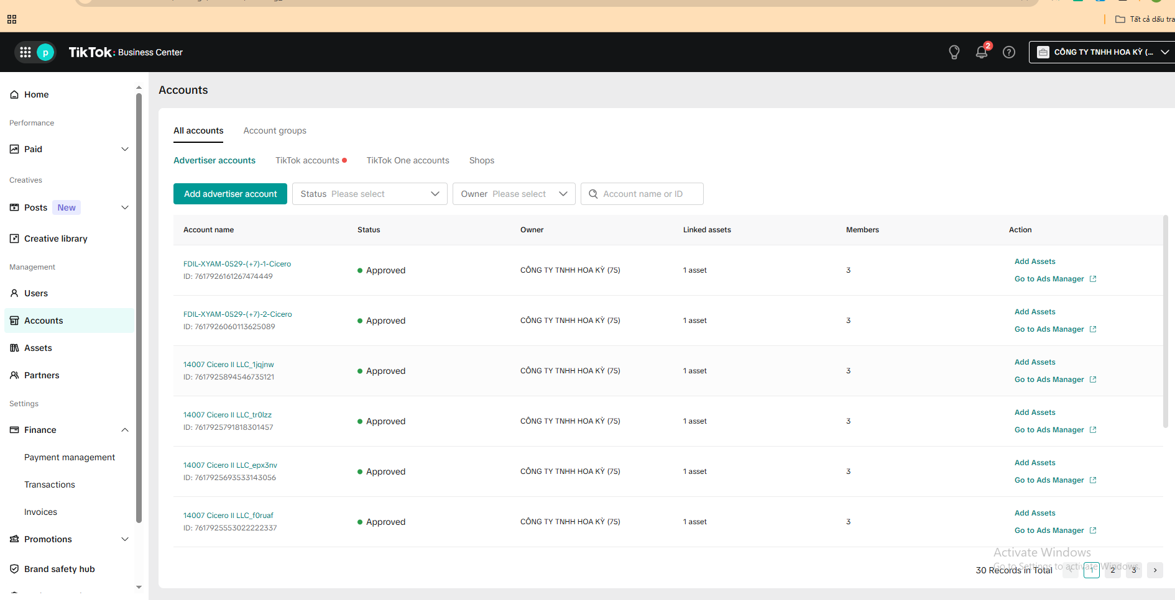This screenshot has height=600, width=1175.
Task: Click Go to Ads Manager for FDIL-XYAM-0529-(+7)-2-Cicero
Action: (x=1049, y=329)
